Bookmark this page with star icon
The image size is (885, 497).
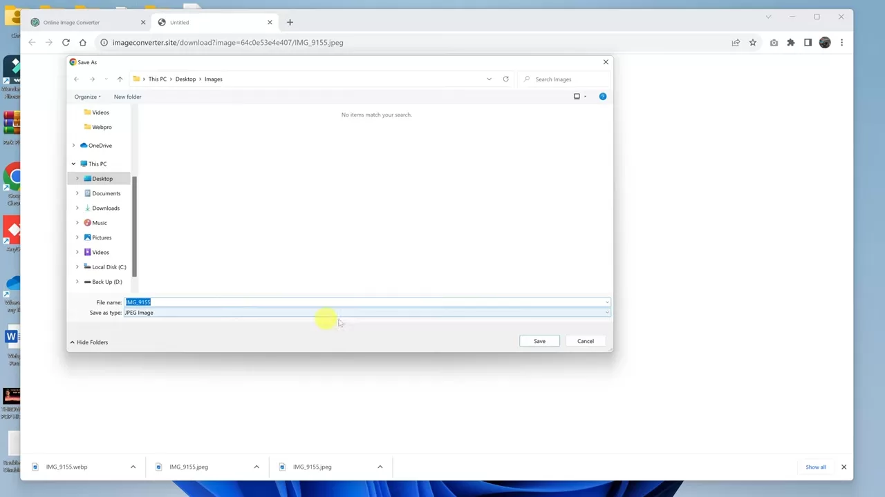tap(753, 43)
